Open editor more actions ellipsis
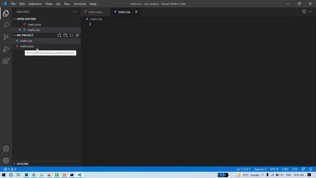 click(311, 12)
